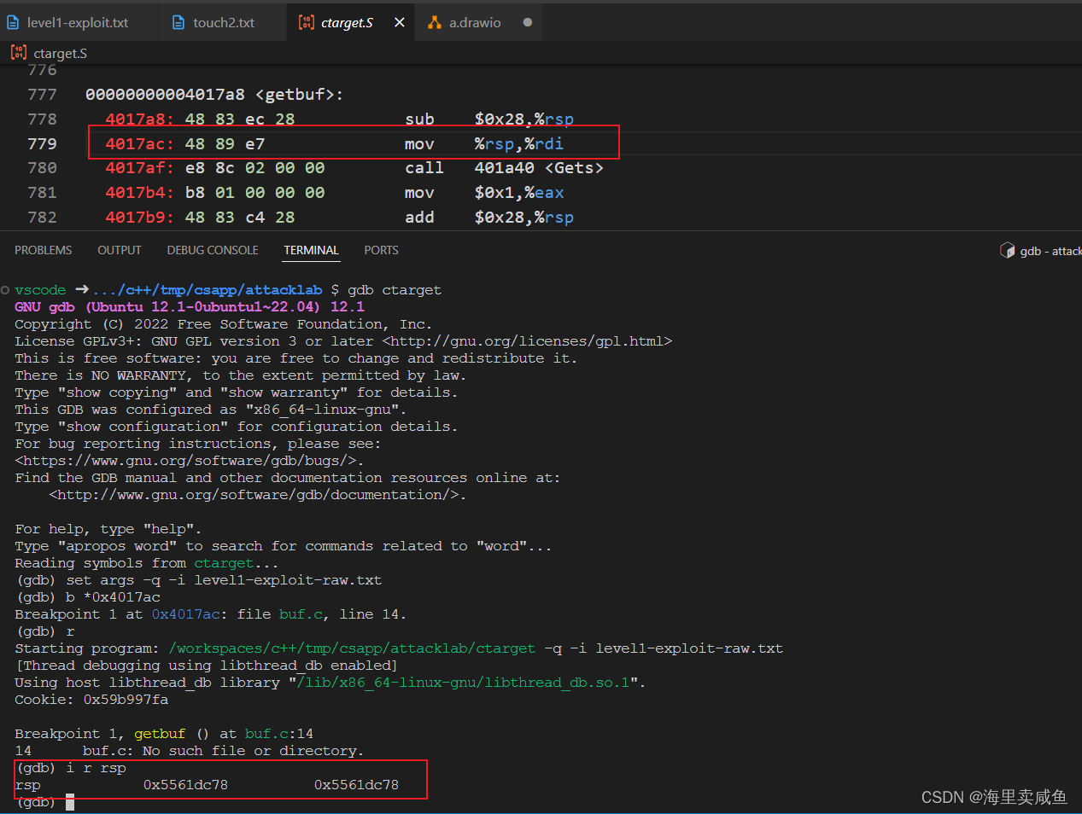Select the TERMINAL panel tab

point(311,250)
